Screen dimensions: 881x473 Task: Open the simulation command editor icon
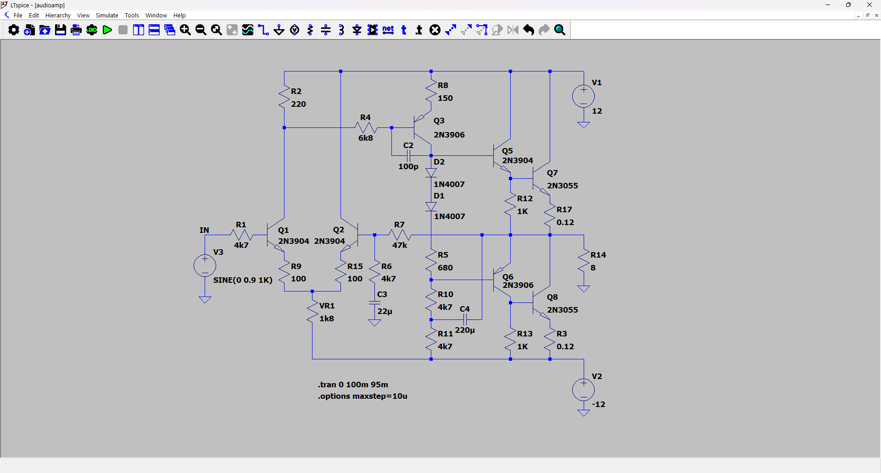(92, 30)
